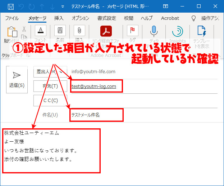Click the CC(C) button

pos(50,101)
